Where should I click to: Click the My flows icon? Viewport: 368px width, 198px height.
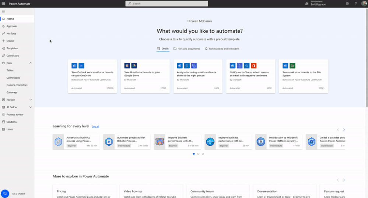click(x=4, y=33)
